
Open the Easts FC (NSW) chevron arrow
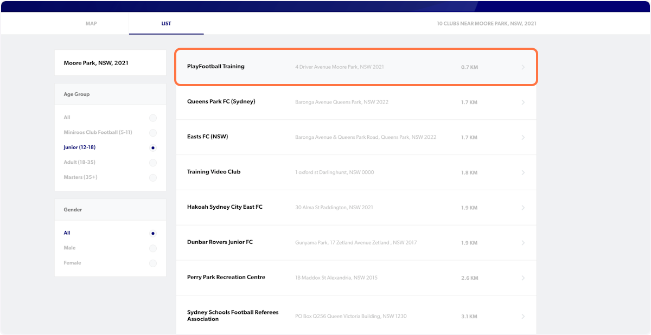[523, 137]
